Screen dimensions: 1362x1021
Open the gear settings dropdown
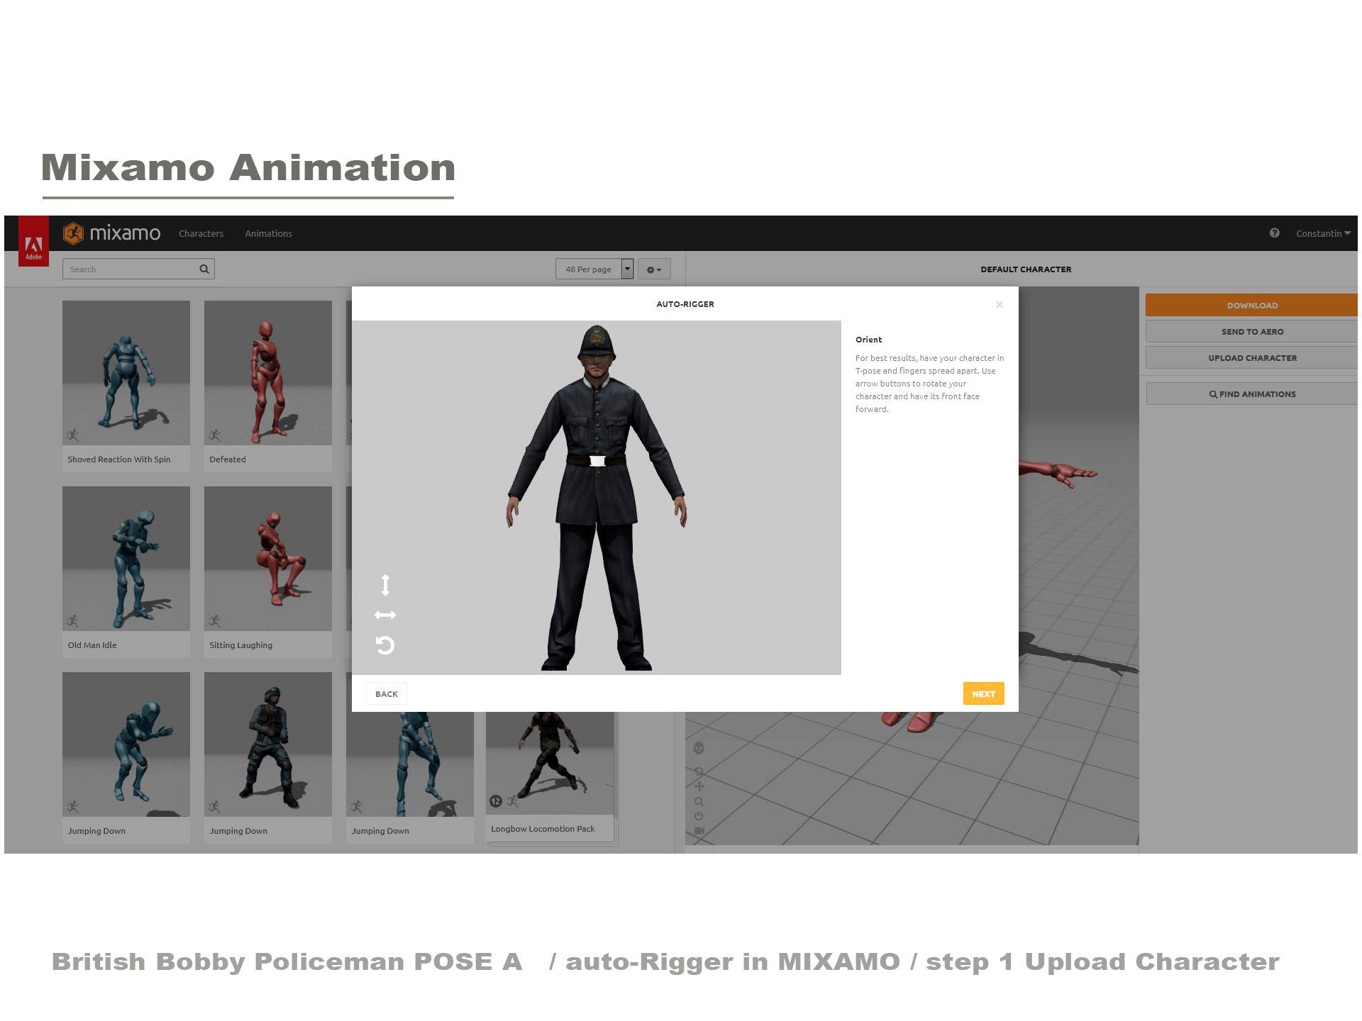click(654, 269)
